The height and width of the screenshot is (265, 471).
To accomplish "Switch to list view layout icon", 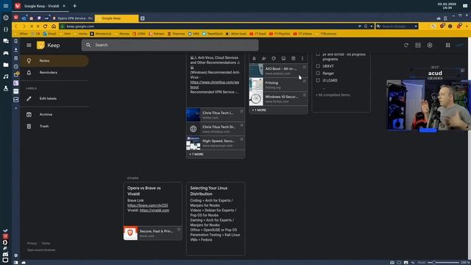I will click(x=418, y=45).
